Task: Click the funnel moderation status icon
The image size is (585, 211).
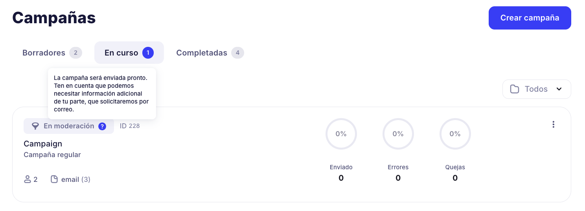Action: click(35, 126)
